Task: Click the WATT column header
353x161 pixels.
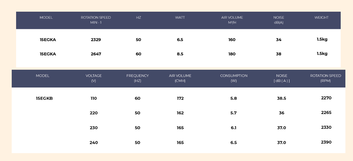Action: tap(180, 17)
